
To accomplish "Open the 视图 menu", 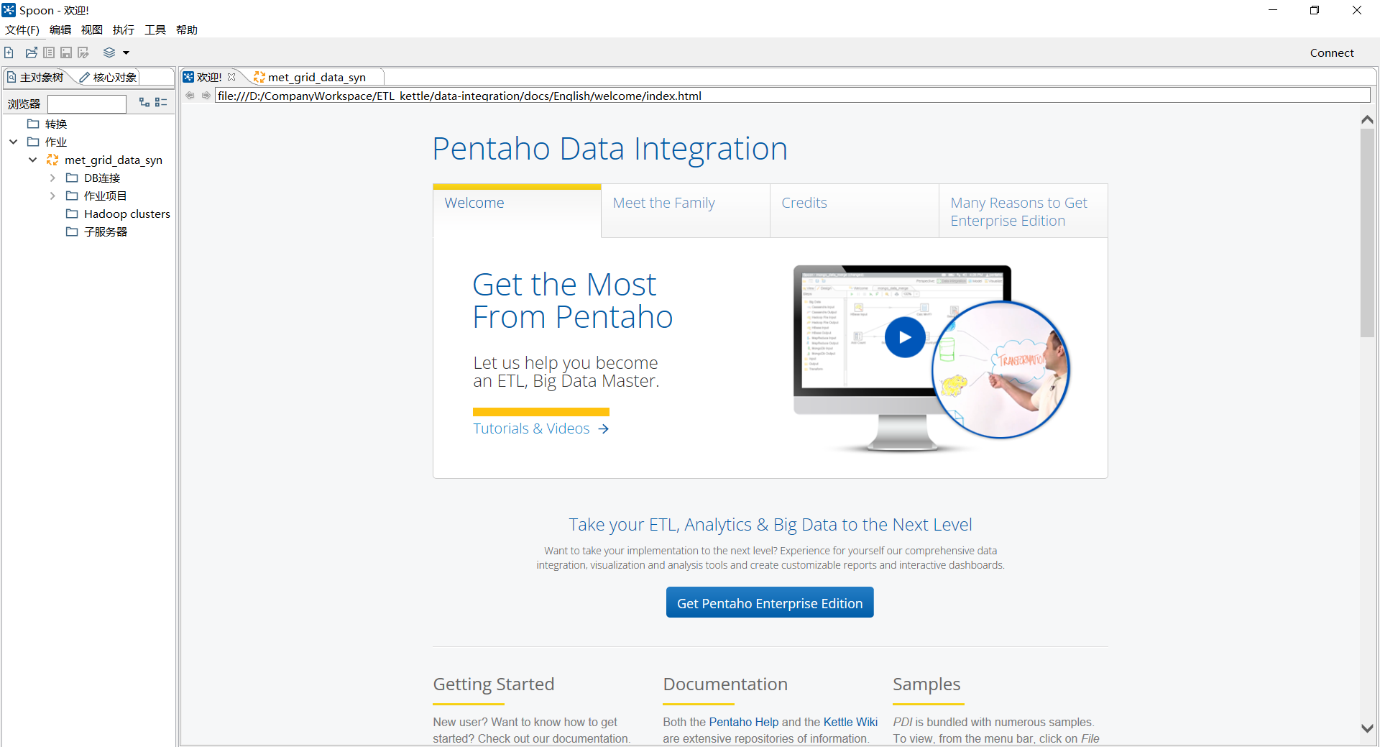I will tap(92, 29).
